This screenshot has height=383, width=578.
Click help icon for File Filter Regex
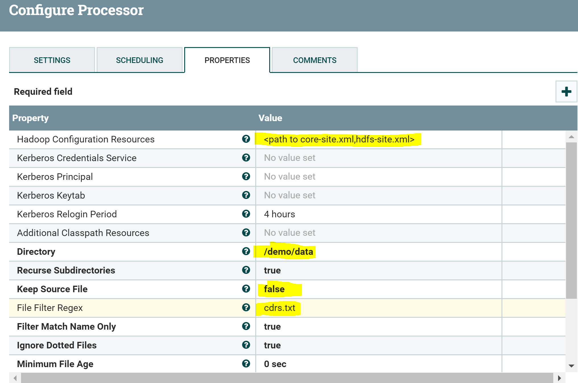[246, 308]
